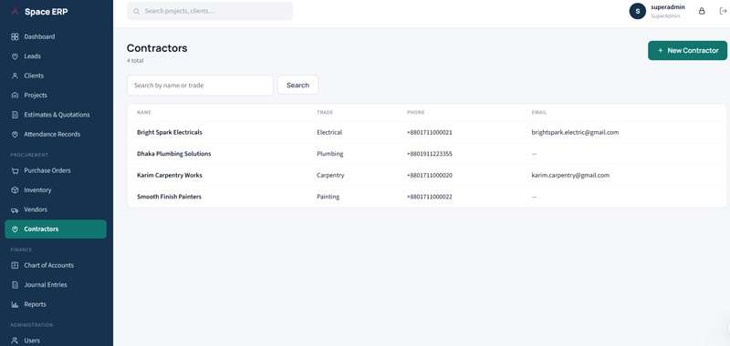Click the TRADE column header
730x346 pixels.
click(325, 113)
